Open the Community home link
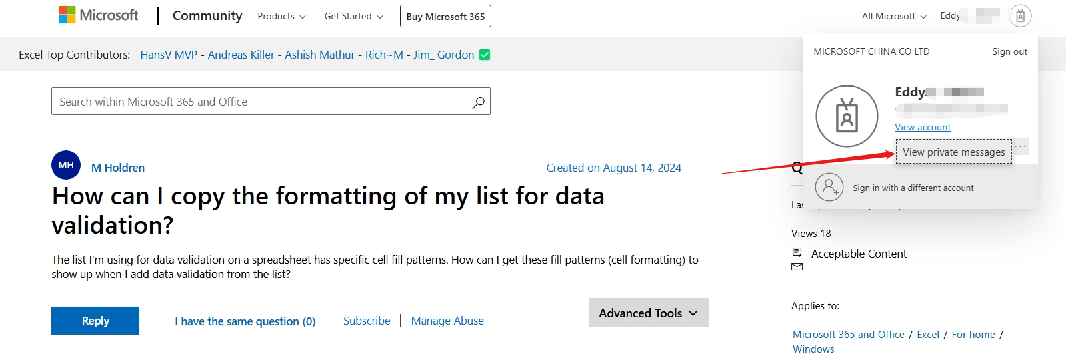This screenshot has width=1066, height=364. [207, 15]
